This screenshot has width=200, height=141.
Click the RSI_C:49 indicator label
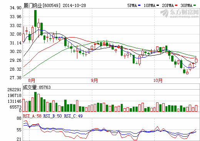tap(73, 116)
